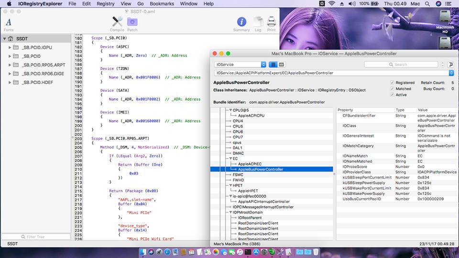Select AppleBusPowerController tree row
The height and width of the screenshot is (258, 459).
pos(272,169)
